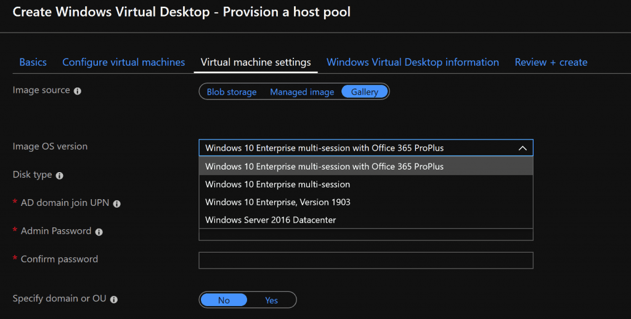Viewport: 631px width, 319px height.
Task: Click the Confirm password label
Action: point(59,259)
